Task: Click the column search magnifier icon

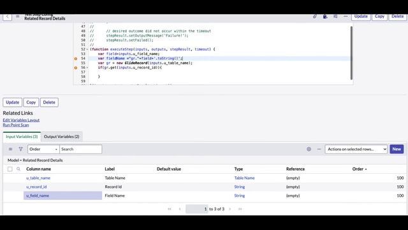Action: point(18,169)
